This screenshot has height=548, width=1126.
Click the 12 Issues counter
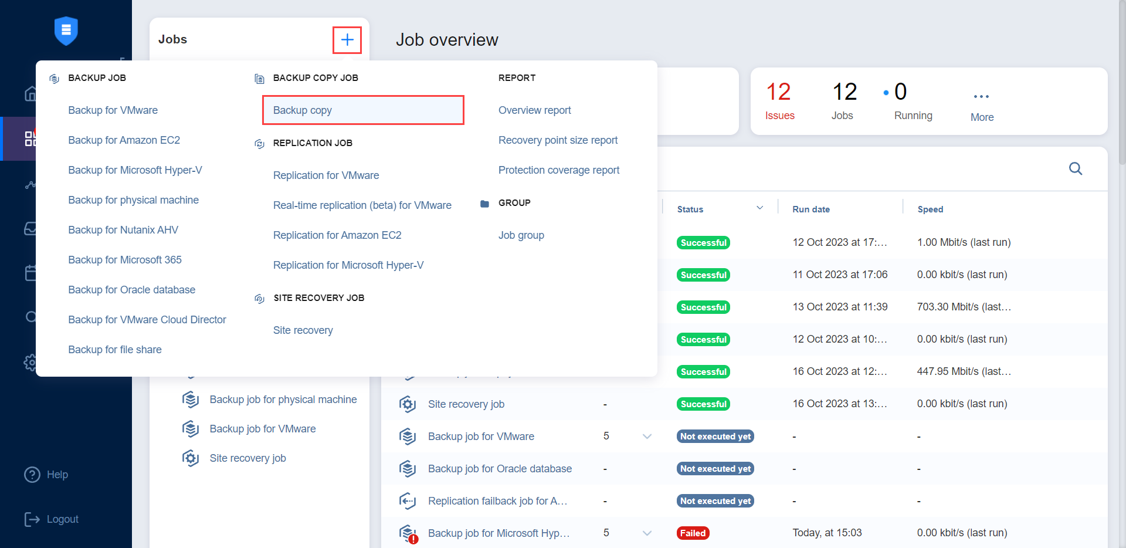(x=779, y=101)
